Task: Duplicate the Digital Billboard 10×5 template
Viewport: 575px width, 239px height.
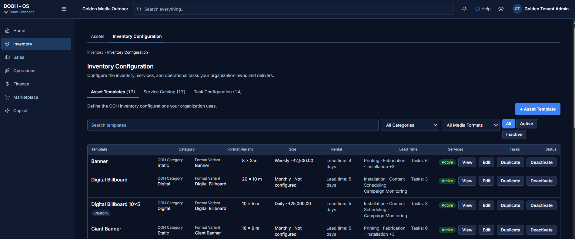Action: tap(510, 205)
